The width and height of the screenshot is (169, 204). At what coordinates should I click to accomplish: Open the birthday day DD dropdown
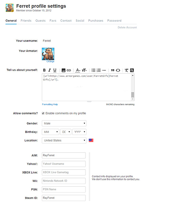coord(66,132)
